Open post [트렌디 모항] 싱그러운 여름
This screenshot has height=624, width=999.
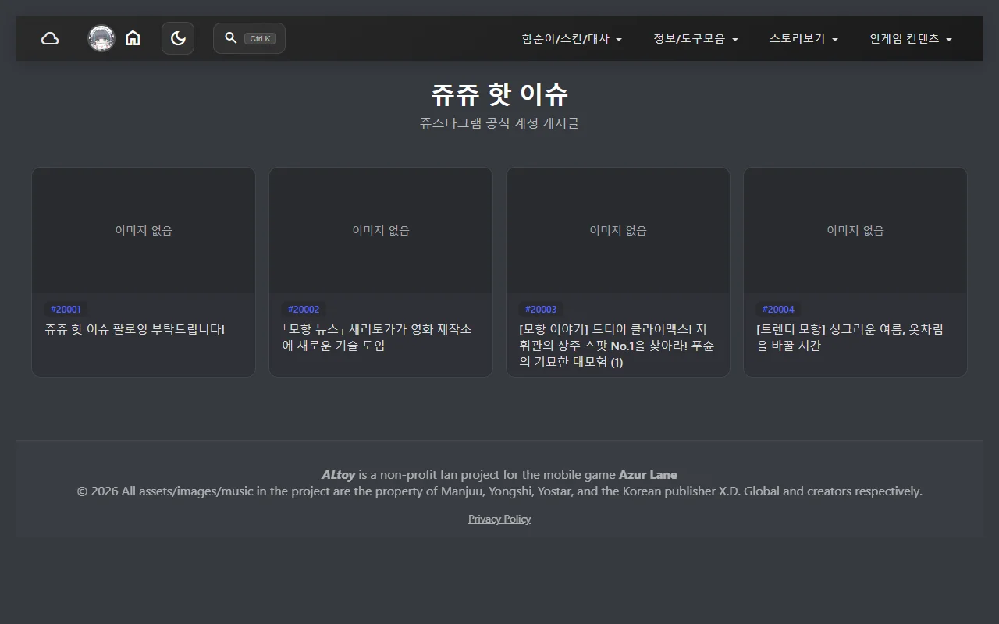tap(850, 337)
